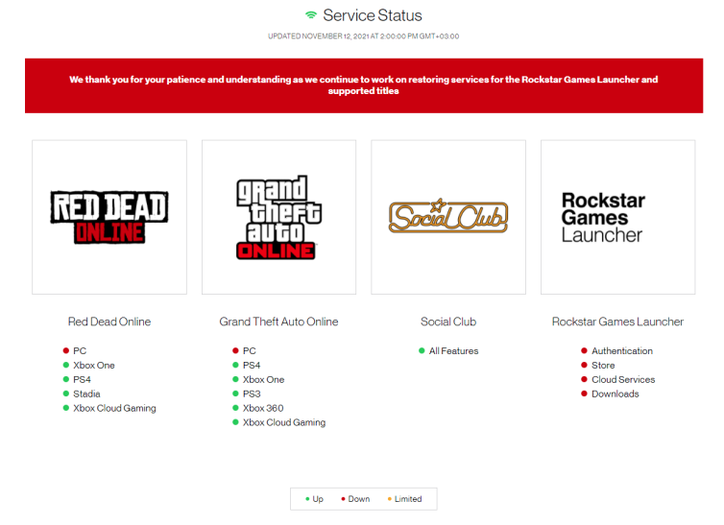
Task: Click the Service Status heading
Action: 373,15
